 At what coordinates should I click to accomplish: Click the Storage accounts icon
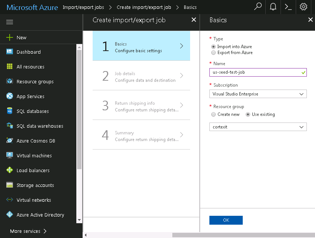(x=10, y=185)
